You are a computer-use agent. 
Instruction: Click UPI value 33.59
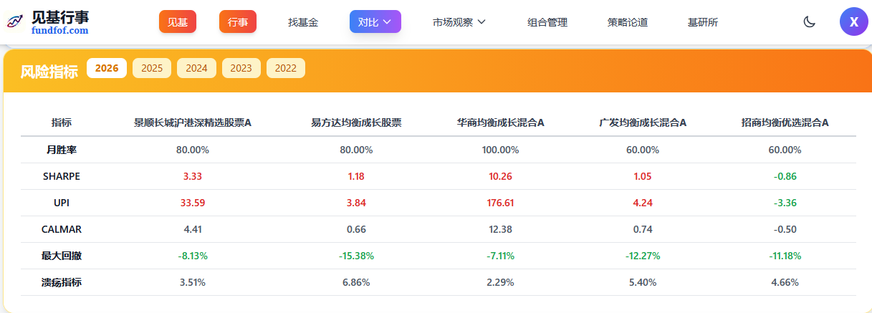click(193, 203)
